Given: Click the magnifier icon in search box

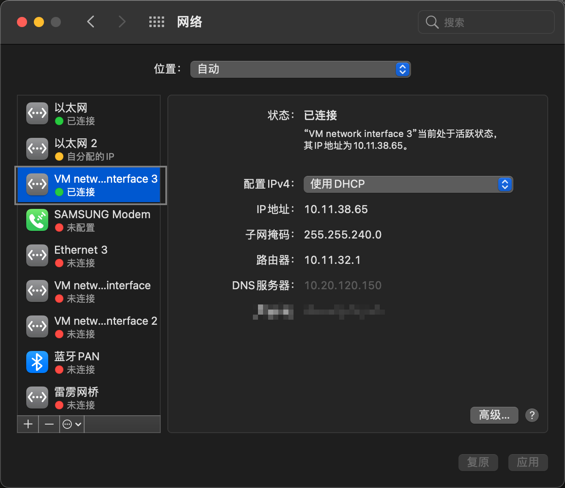Looking at the screenshot, I should point(432,22).
